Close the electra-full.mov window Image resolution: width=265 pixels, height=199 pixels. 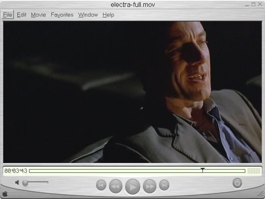(x=260, y=5)
